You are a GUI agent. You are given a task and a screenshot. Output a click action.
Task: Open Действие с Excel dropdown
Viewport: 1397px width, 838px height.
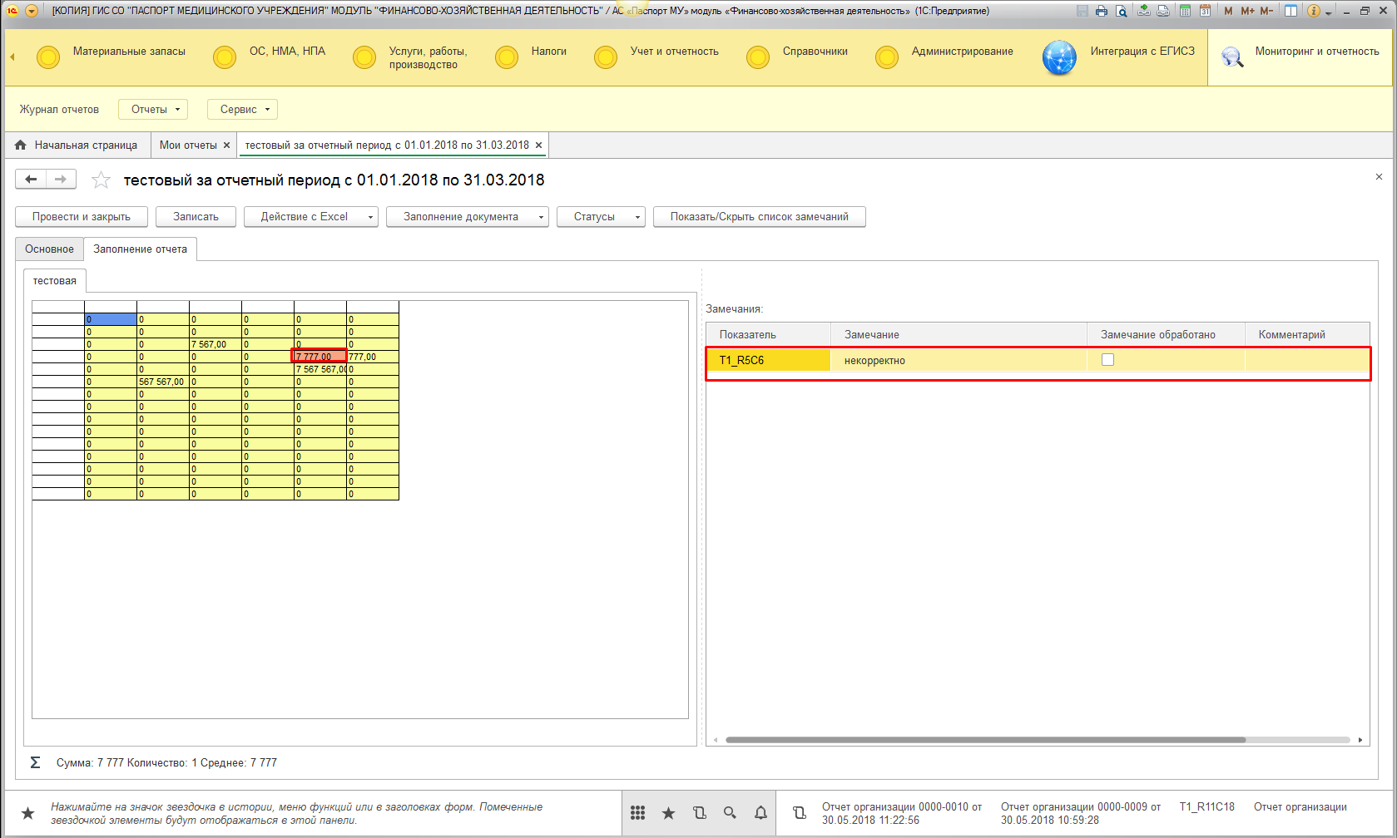pos(310,217)
